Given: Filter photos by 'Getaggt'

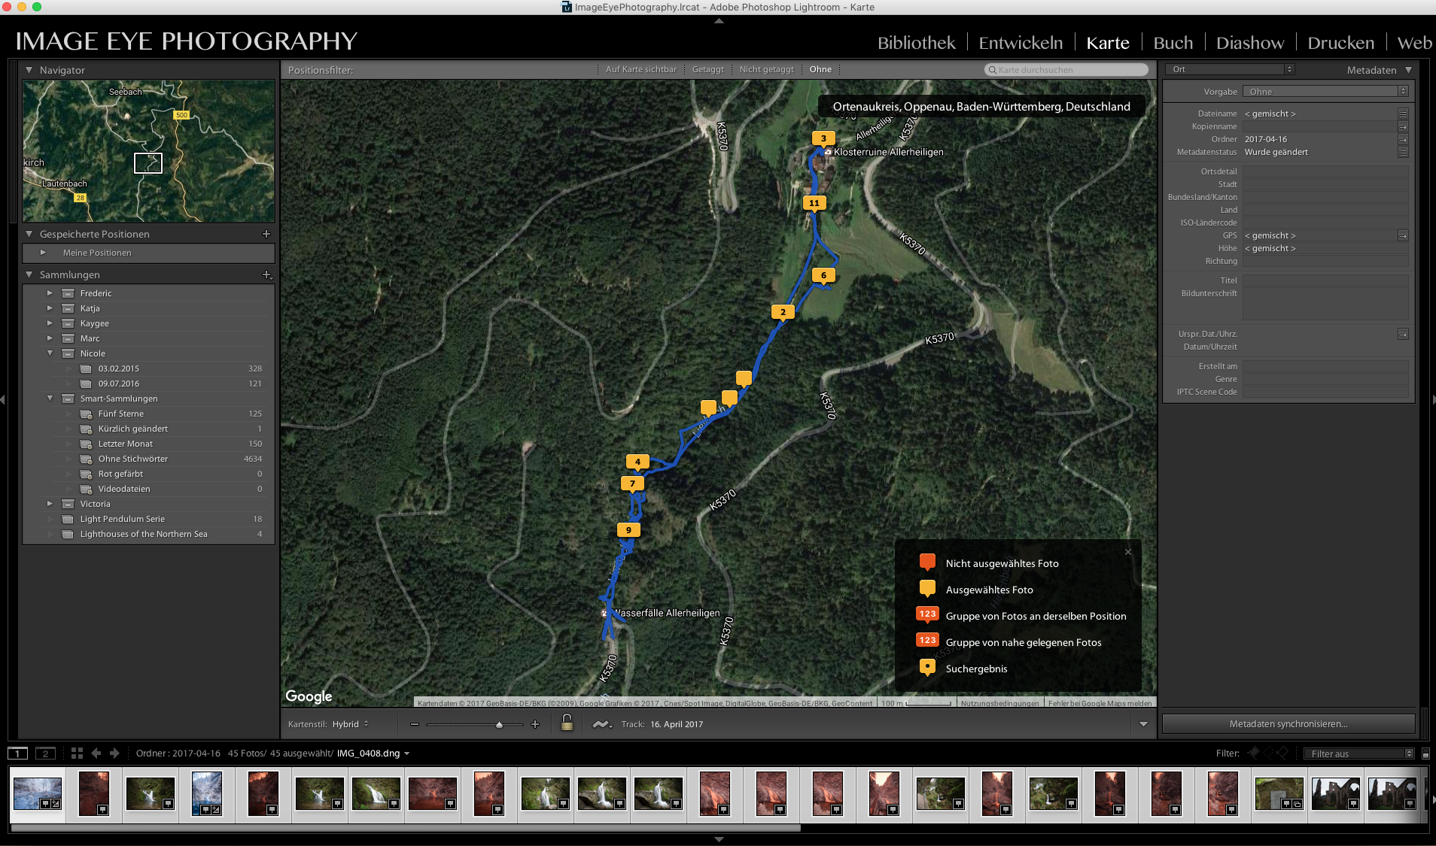Looking at the screenshot, I should click(707, 69).
